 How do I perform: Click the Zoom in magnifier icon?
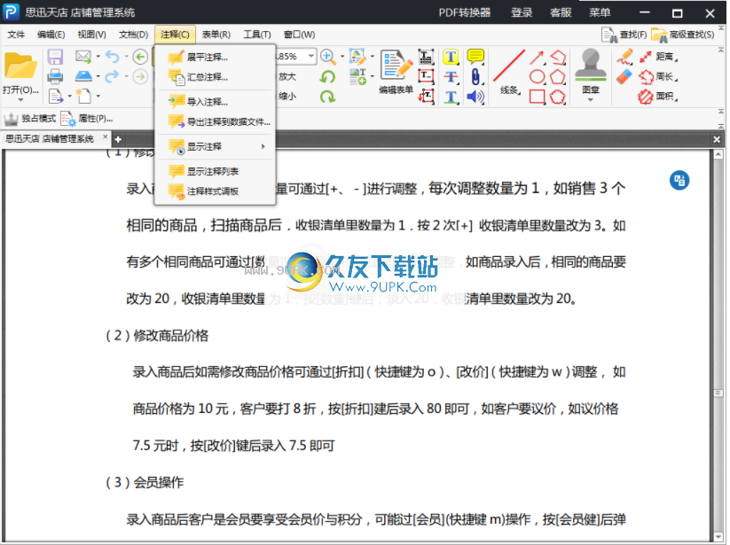pyautogui.click(x=328, y=57)
